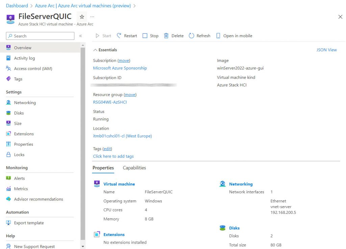Click the Networking globe icon in Properties
Screen dimensions: 346x249
tap(222, 184)
